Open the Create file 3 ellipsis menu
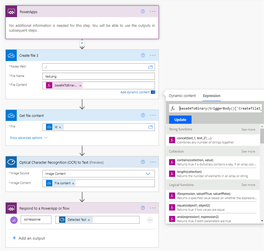The image size is (264, 251). (x=153, y=55)
